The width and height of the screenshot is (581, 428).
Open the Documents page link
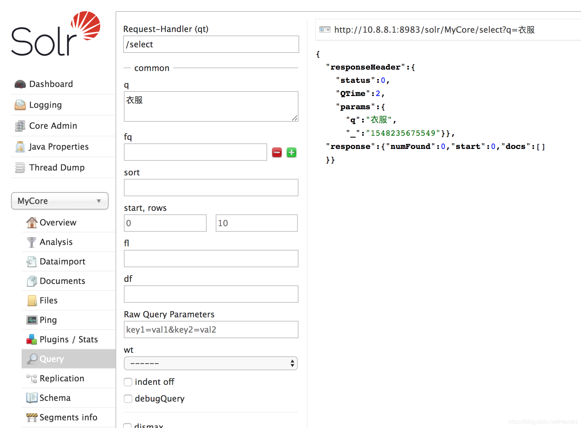click(63, 281)
